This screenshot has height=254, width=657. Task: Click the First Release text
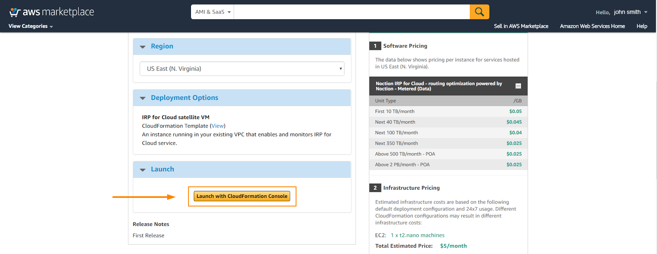coord(148,236)
